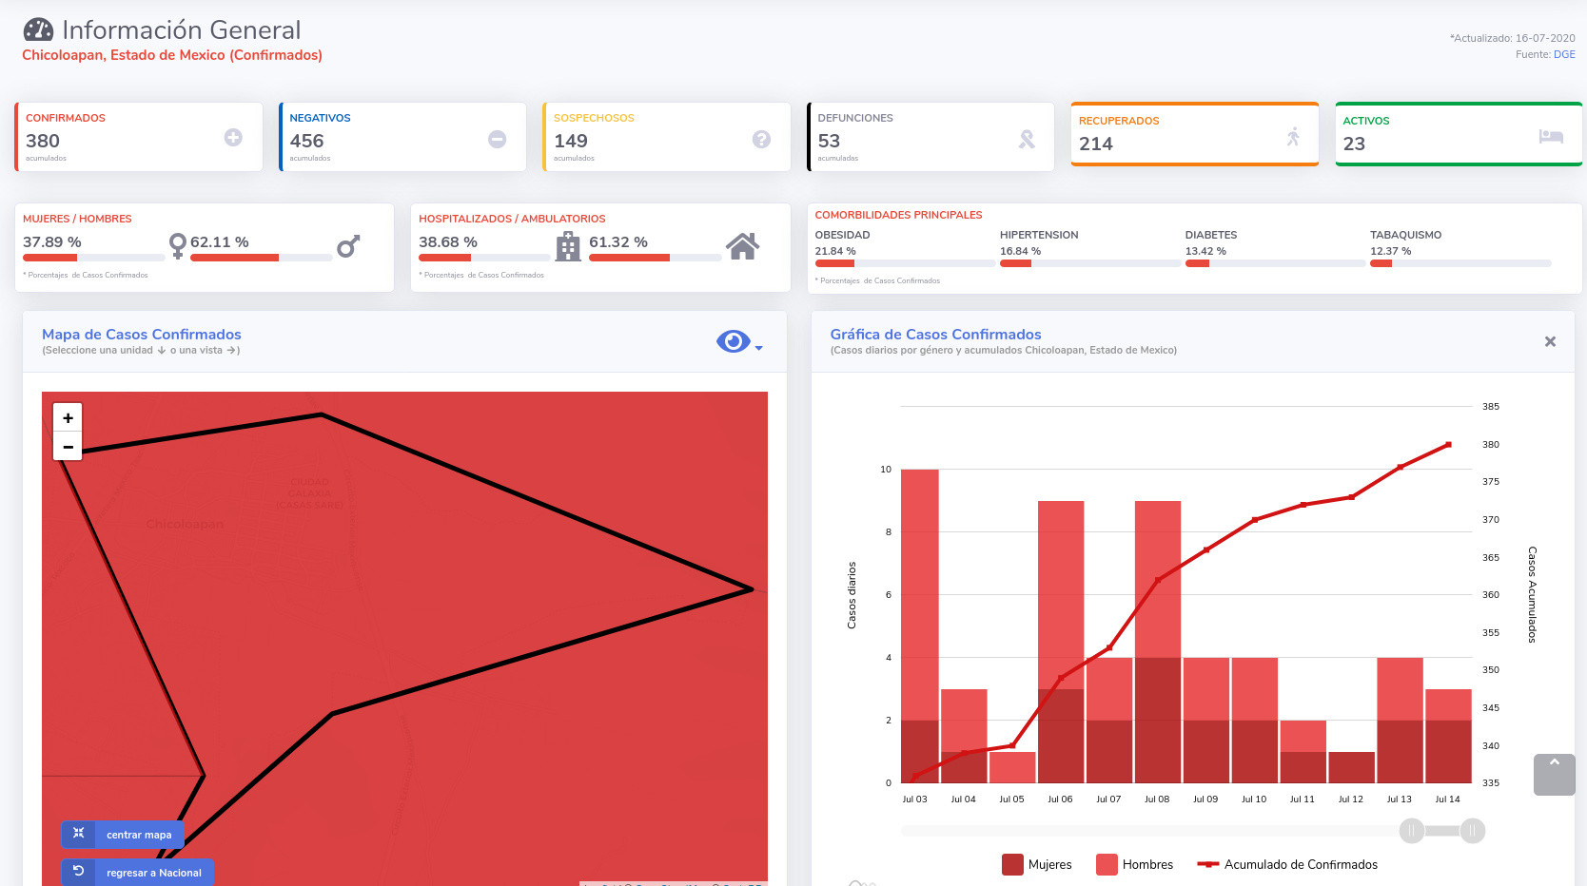Click the question mark icon in Sospechosos card
Screen dimensions: 1587x886
[761, 139]
